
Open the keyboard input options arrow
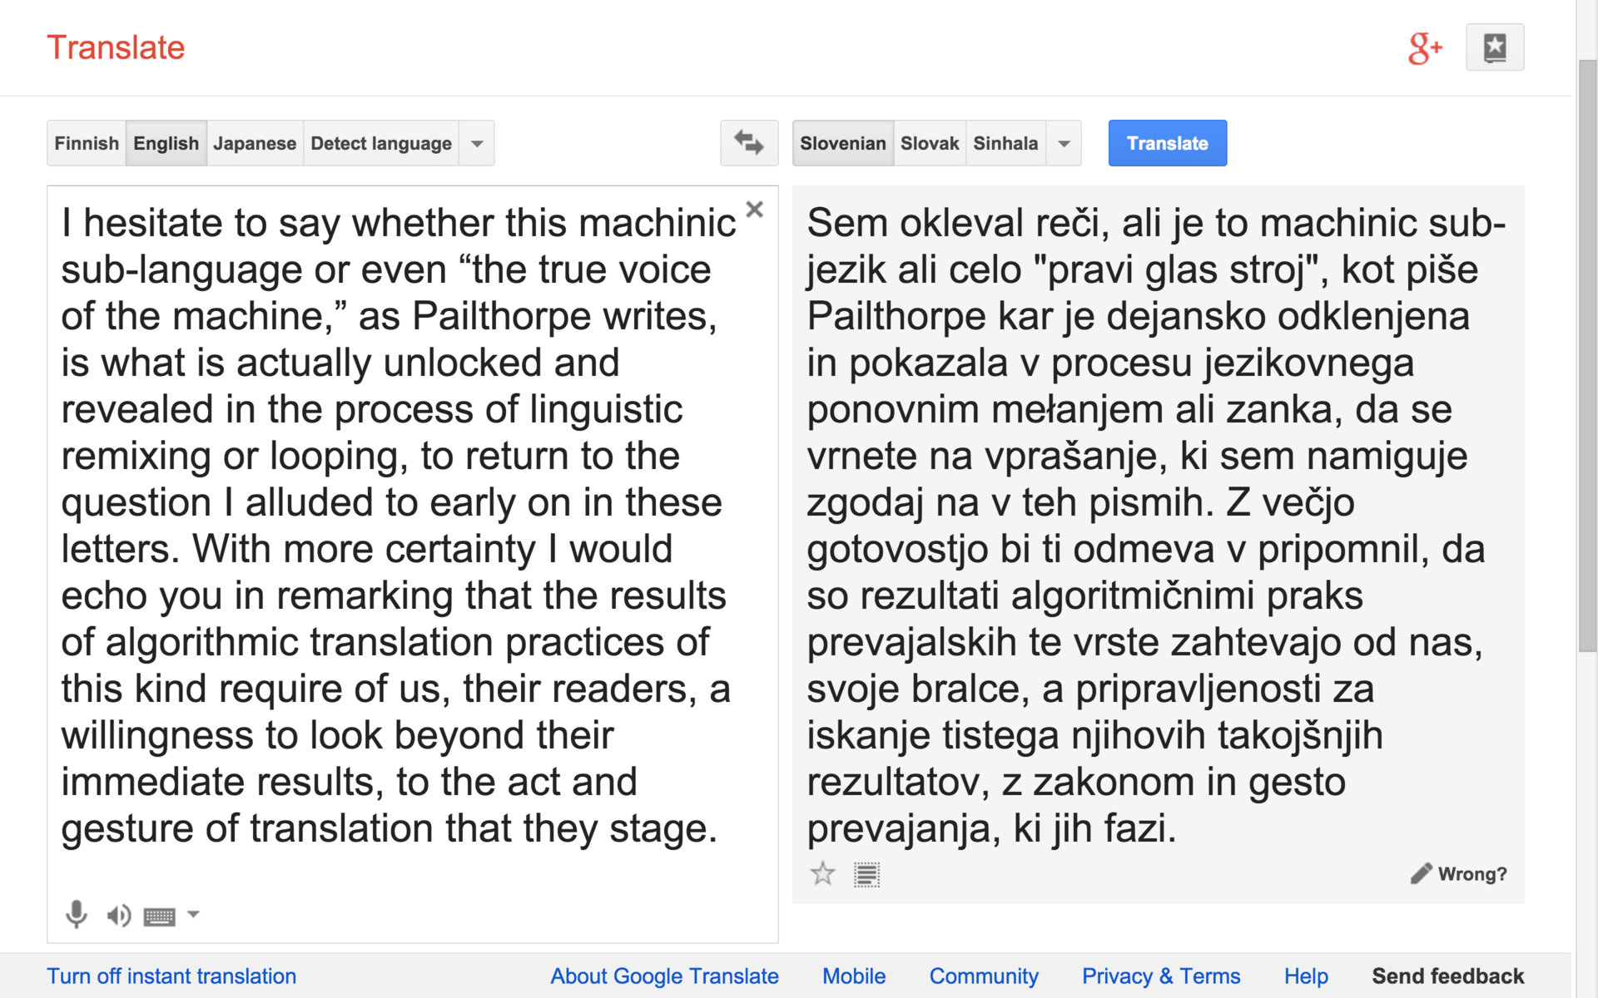[193, 915]
